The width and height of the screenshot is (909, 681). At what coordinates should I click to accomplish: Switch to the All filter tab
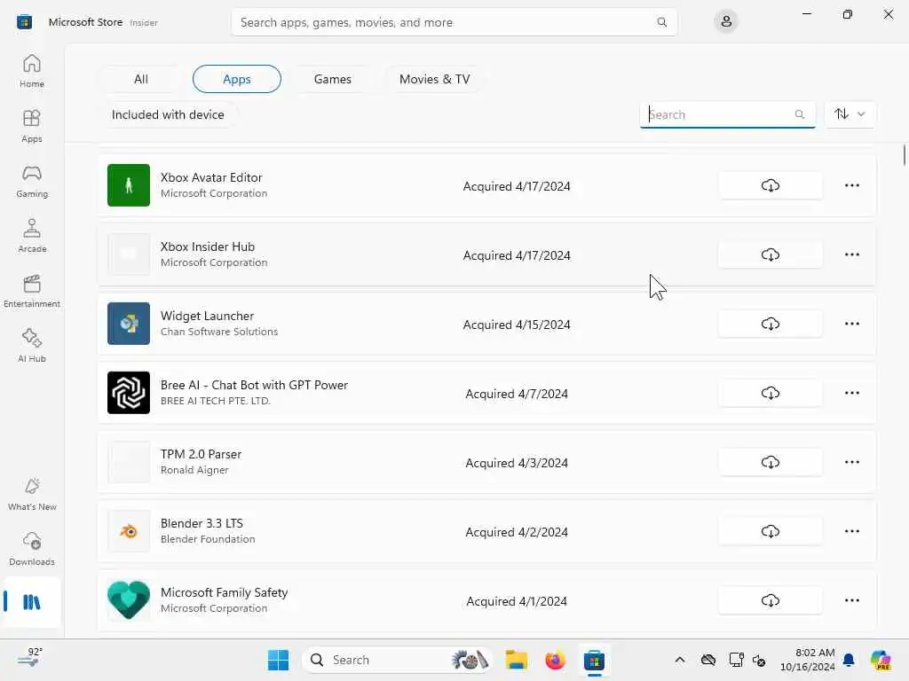click(141, 79)
